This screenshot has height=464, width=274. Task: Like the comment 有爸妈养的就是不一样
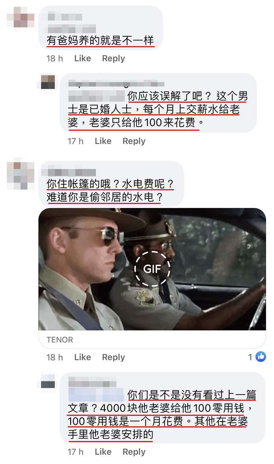point(83,58)
